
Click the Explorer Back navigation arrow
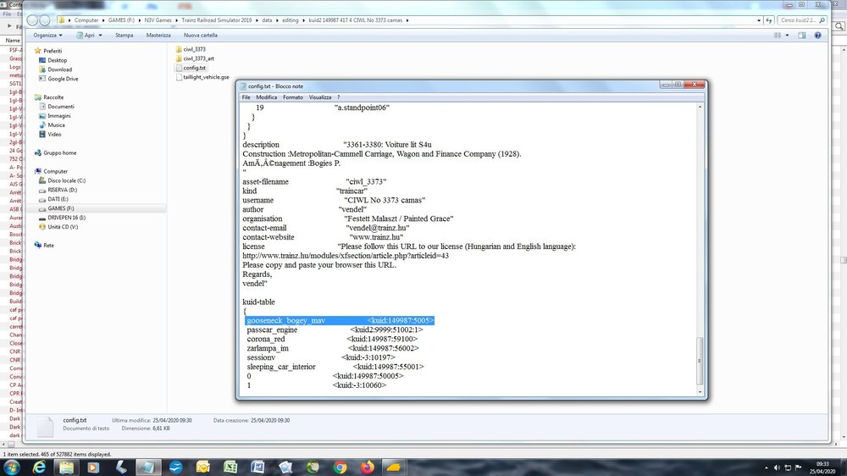tap(32, 20)
